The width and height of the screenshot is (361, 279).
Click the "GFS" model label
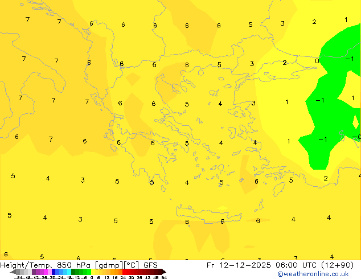click(x=150, y=265)
